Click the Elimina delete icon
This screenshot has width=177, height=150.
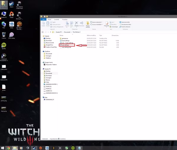click(76, 24)
